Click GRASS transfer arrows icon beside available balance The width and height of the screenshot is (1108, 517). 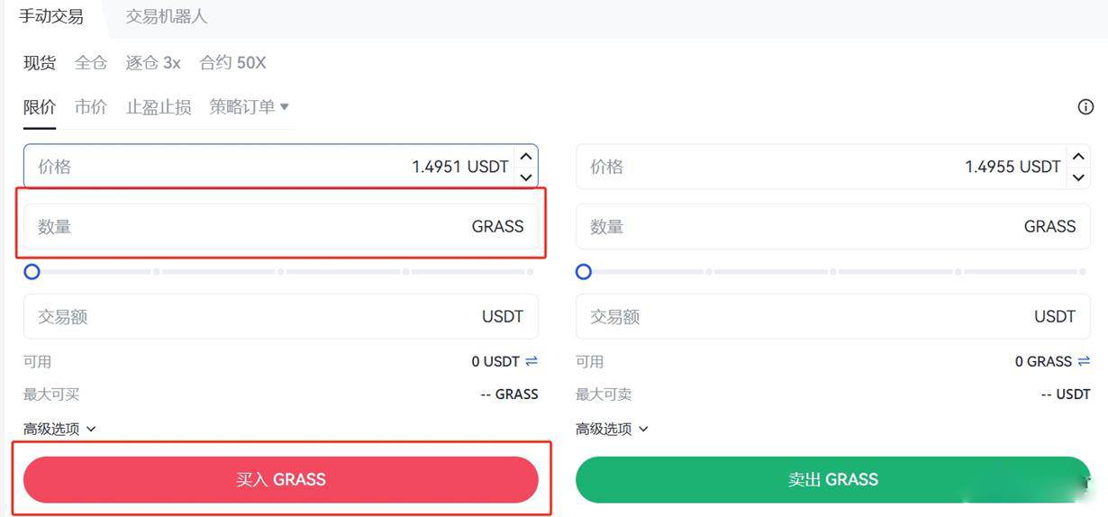pos(1084,361)
